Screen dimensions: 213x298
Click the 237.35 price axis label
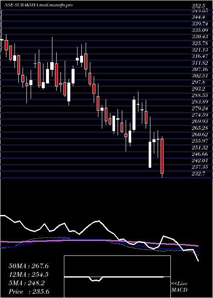pyautogui.click(x=200, y=167)
